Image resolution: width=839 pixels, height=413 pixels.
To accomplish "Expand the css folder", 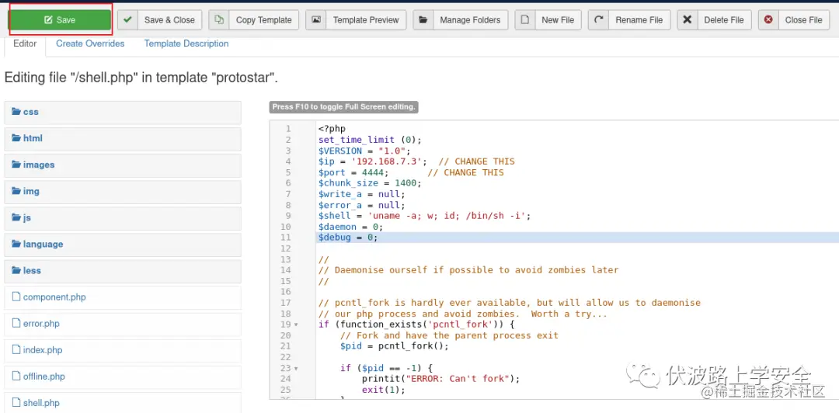I will [123, 113].
